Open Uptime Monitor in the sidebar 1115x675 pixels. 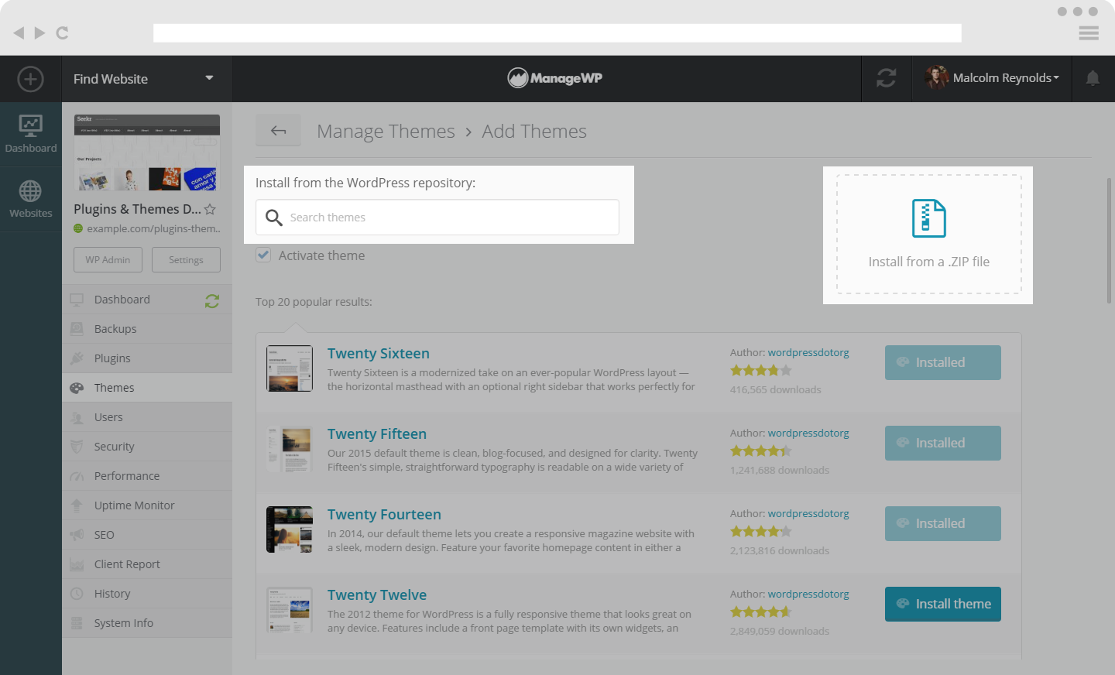click(x=147, y=505)
